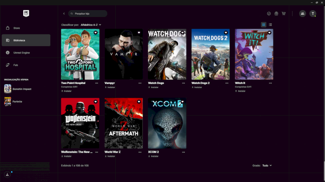The height and width of the screenshot is (182, 325).
Task: Open Wolfenstein The New Order cover
Action: 80,123
